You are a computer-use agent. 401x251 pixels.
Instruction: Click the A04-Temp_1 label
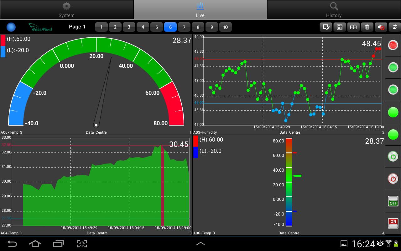(x=11, y=233)
